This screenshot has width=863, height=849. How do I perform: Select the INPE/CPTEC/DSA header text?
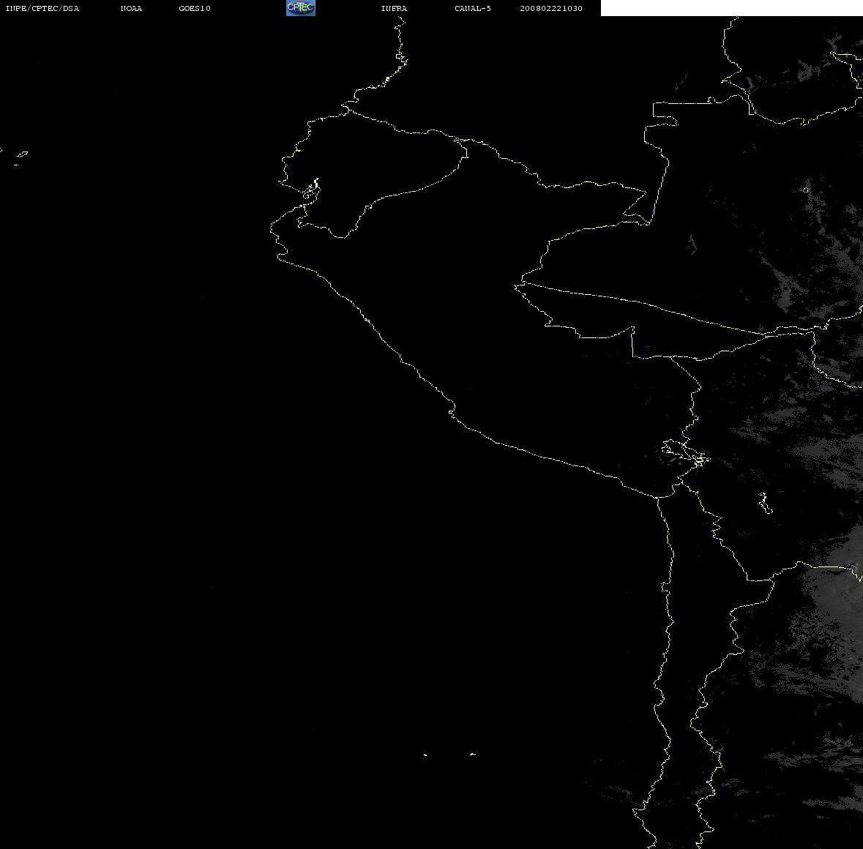[x=42, y=8]
